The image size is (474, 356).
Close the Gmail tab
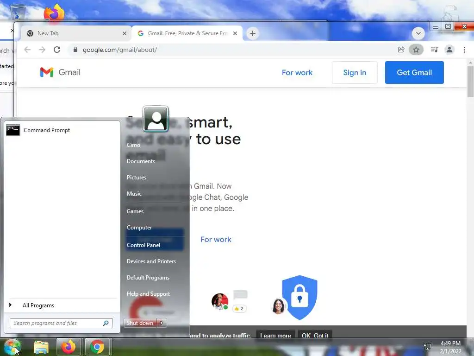(235, 33)
